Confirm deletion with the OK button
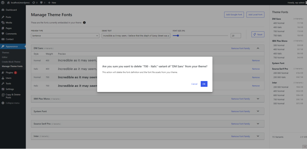 pos(204,84)
